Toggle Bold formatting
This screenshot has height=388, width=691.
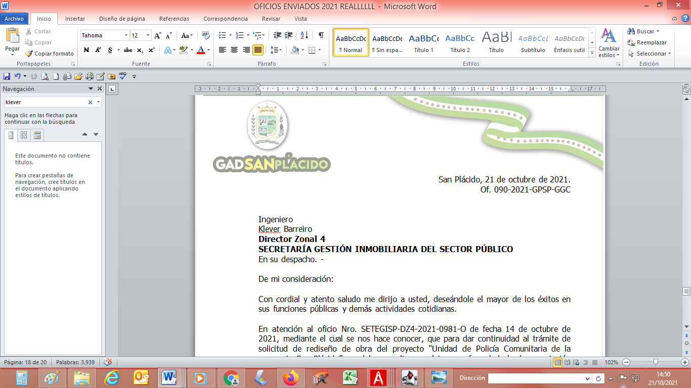tap(87, 50)
